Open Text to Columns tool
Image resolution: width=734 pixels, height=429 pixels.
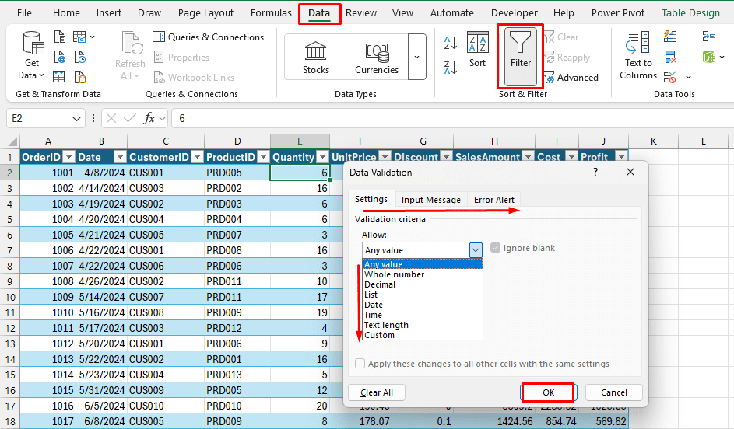click(638, 56)
